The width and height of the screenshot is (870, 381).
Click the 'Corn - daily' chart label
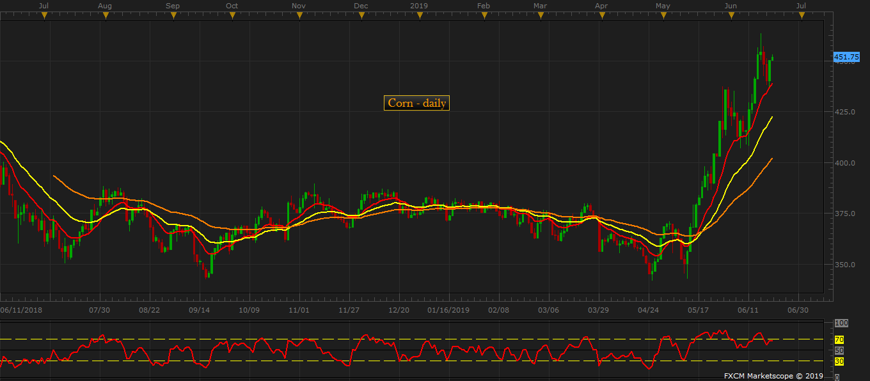point(416,103)
